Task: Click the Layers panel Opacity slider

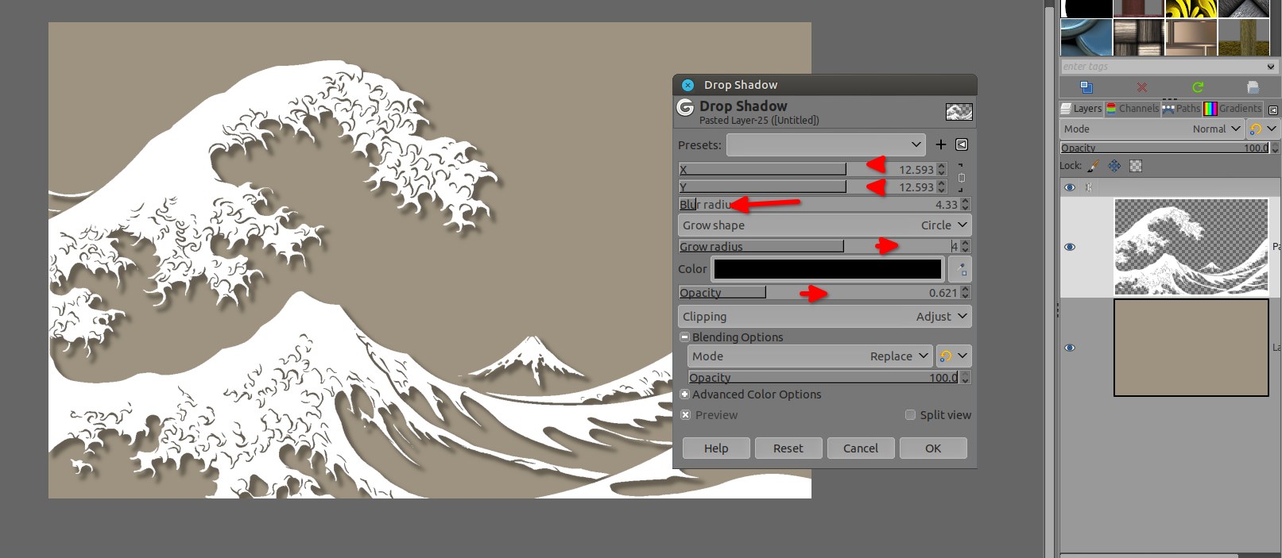Action: point(1165,148)
